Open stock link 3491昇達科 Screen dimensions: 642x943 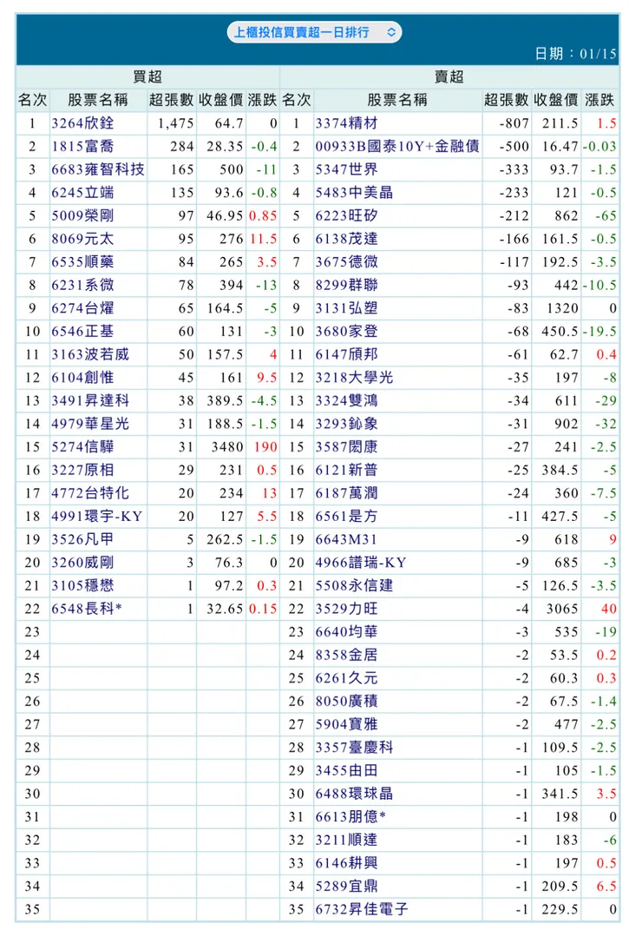(90, 400)
